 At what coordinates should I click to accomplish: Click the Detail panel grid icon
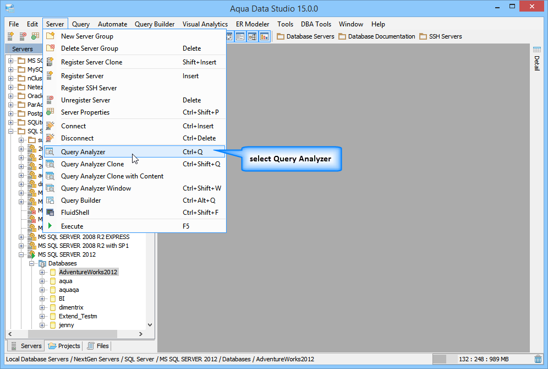click(537, 50)
